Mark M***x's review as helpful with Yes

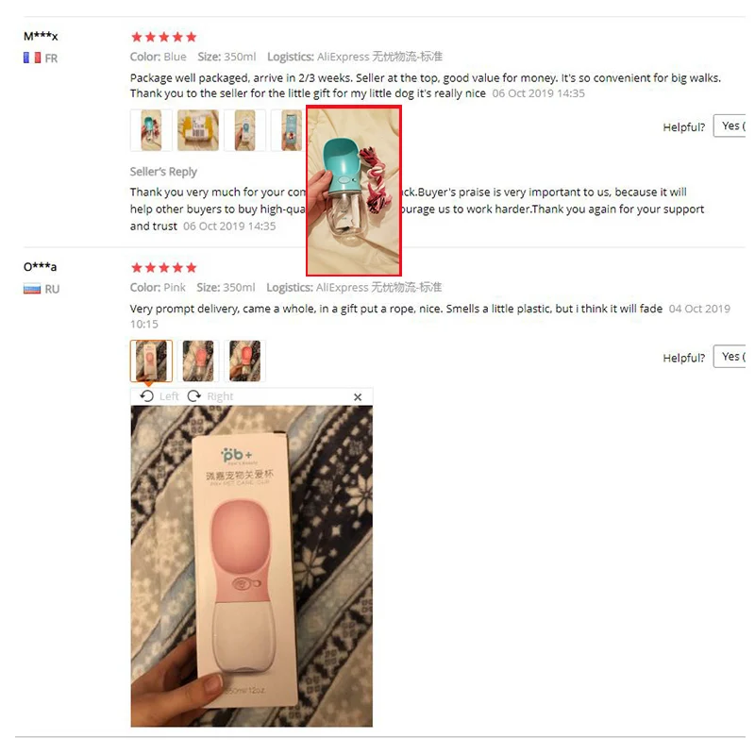[730, 126]
